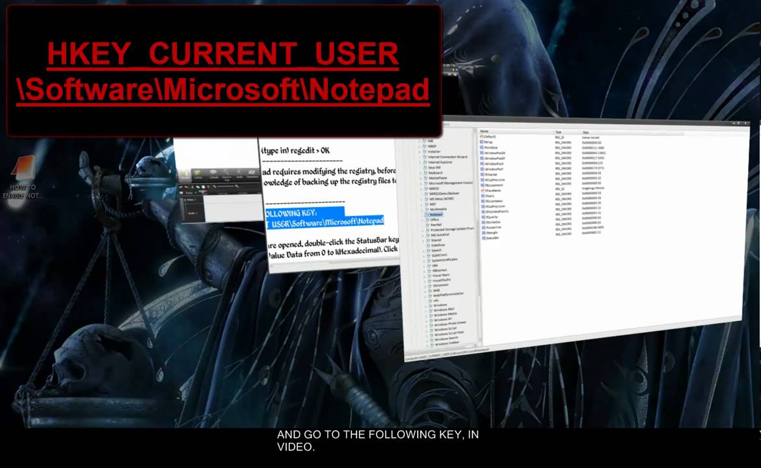Screen dimensions: 761x468
Task: Click folder icon of SideShow key
Action: click(x=428, y=246)
